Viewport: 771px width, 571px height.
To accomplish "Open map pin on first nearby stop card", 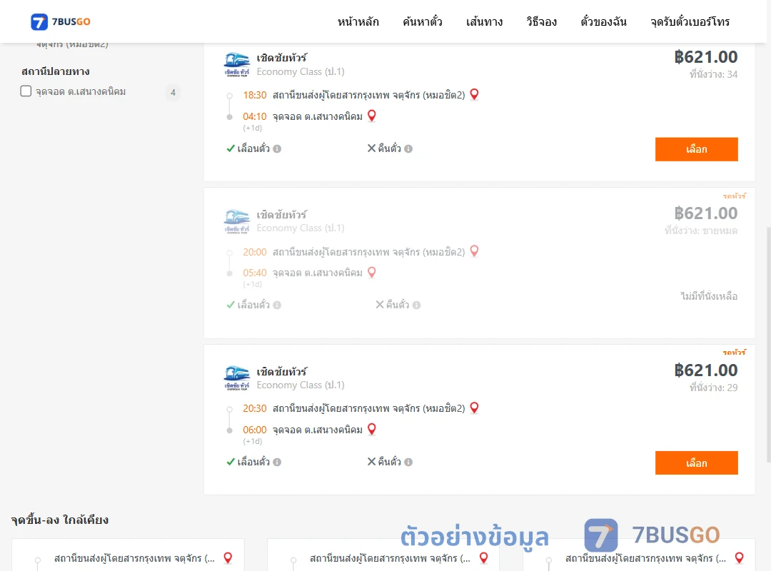I will click(x=228, y=557).
